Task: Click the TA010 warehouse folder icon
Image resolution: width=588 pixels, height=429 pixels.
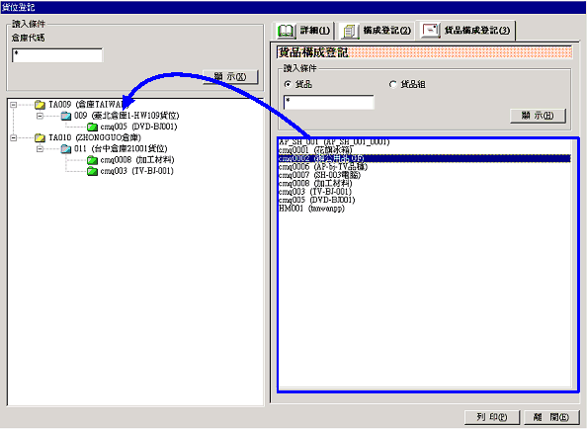Action: (x=40, y=138)
